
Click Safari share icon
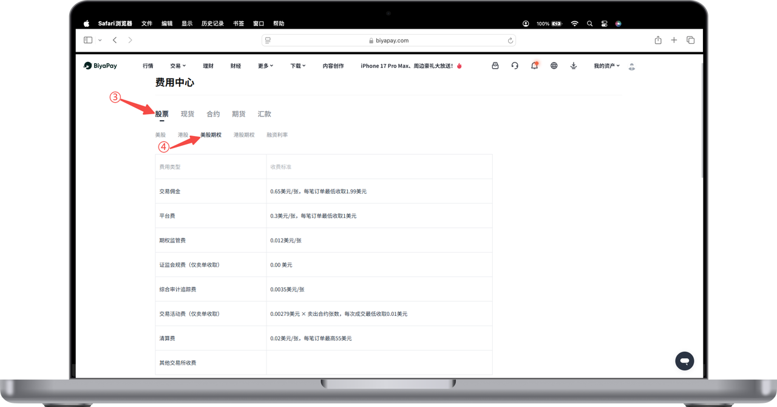point(658,40)
